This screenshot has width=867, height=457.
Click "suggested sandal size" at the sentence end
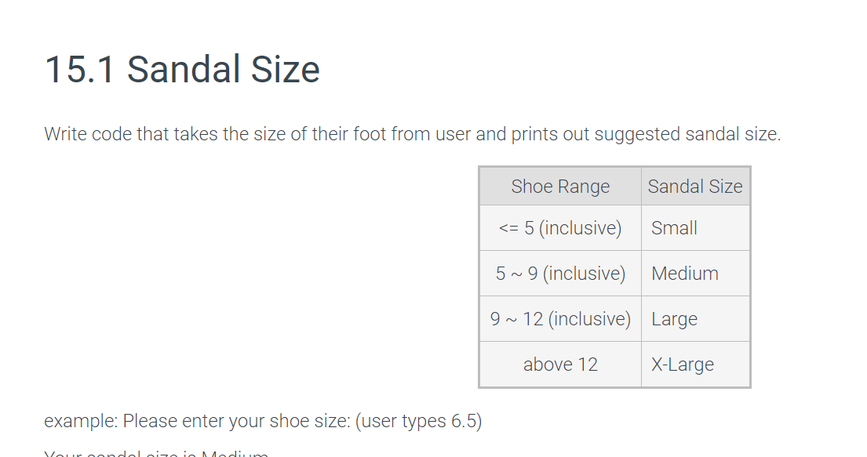click(687, 134)
